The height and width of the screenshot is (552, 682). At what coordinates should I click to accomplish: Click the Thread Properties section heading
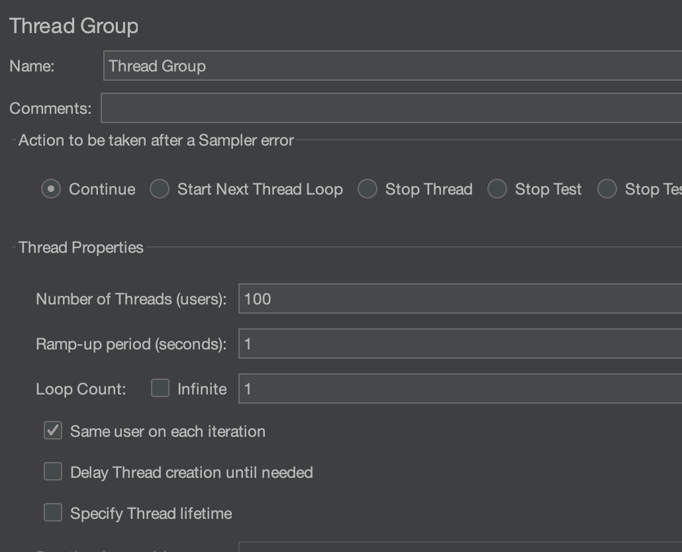[x=81, y=248]
